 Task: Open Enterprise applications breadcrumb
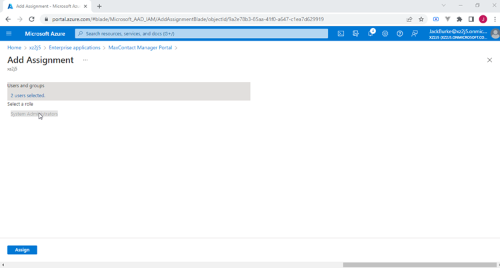(x=75, y=47)
